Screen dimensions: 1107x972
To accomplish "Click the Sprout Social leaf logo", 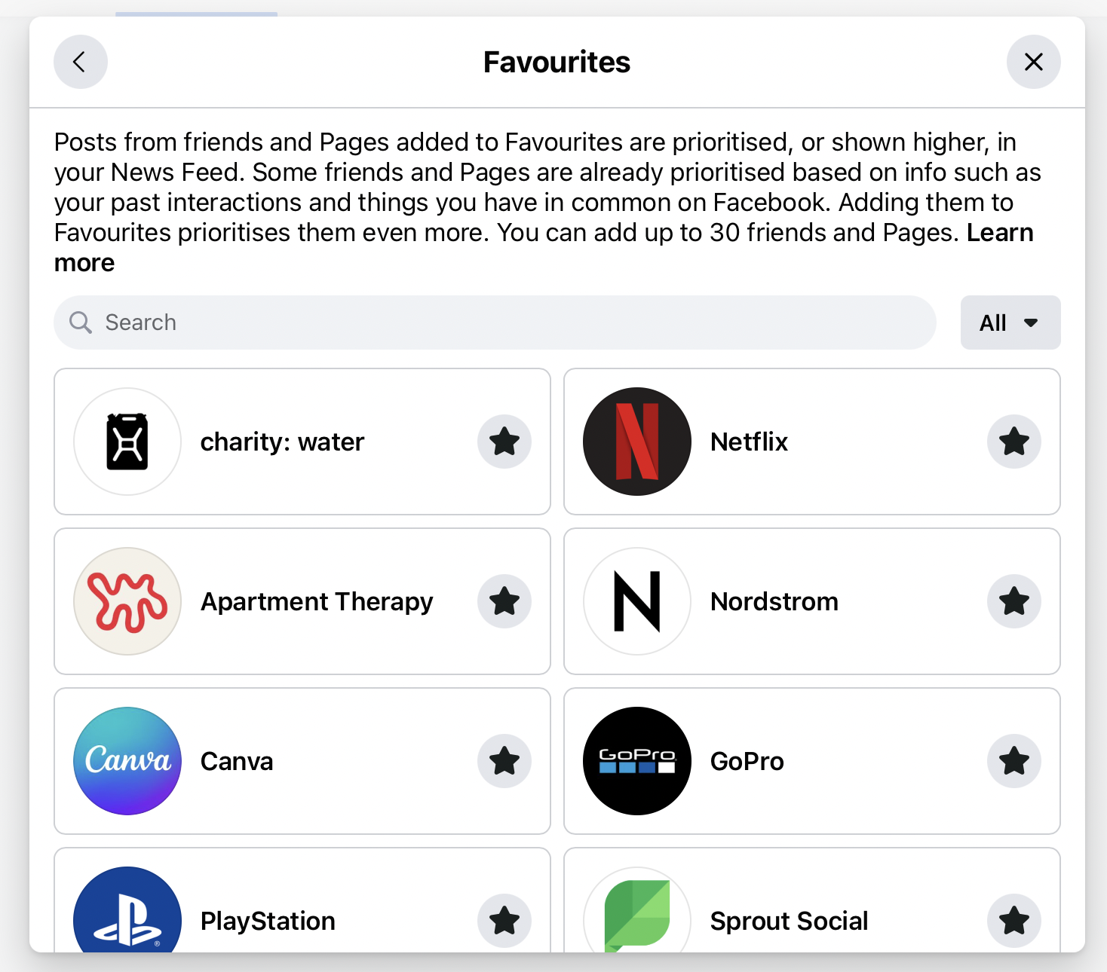I will [637, 909].
